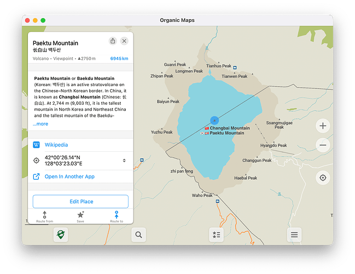Close the Paektu Mountain place panel

tap(124, 41)
